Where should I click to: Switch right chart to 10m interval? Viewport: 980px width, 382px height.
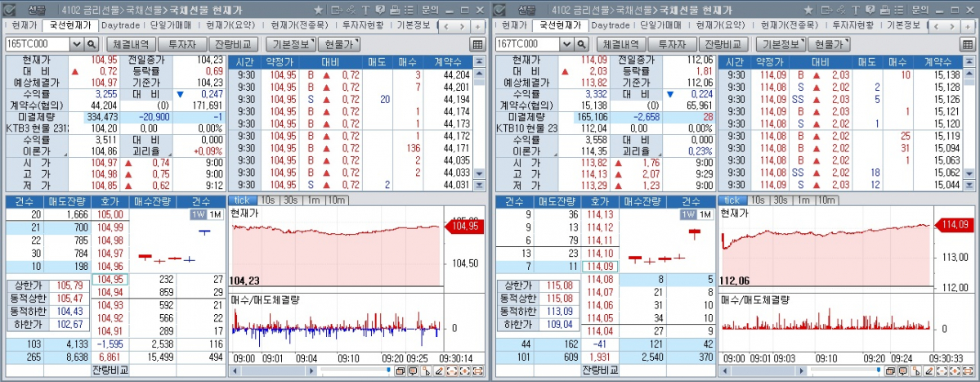(x=826, y=200)
